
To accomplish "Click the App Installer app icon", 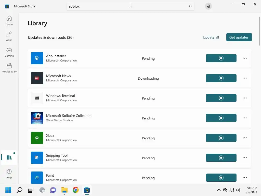I will coord(37,58).
